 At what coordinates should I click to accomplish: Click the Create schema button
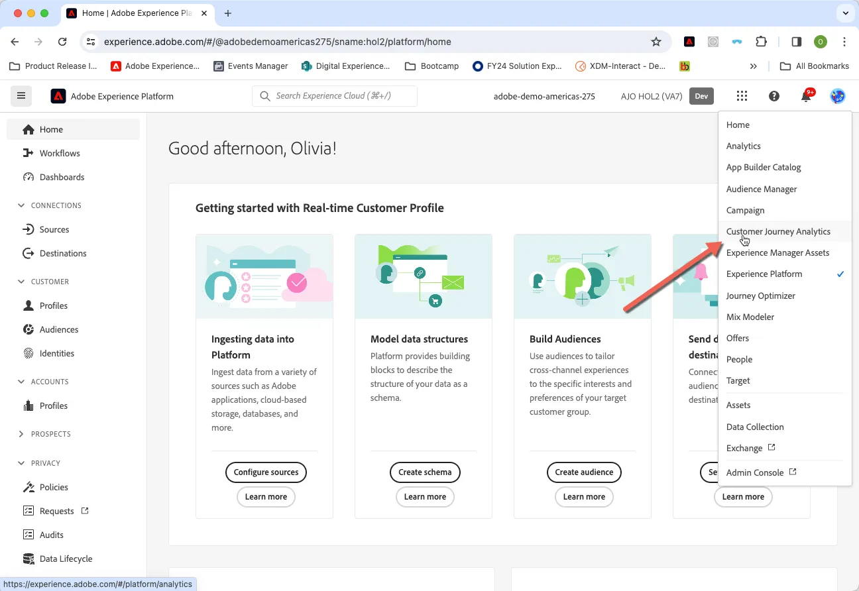[x=425, y=472]
